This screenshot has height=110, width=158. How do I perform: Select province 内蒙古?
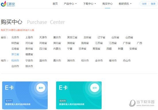point(57,49)
